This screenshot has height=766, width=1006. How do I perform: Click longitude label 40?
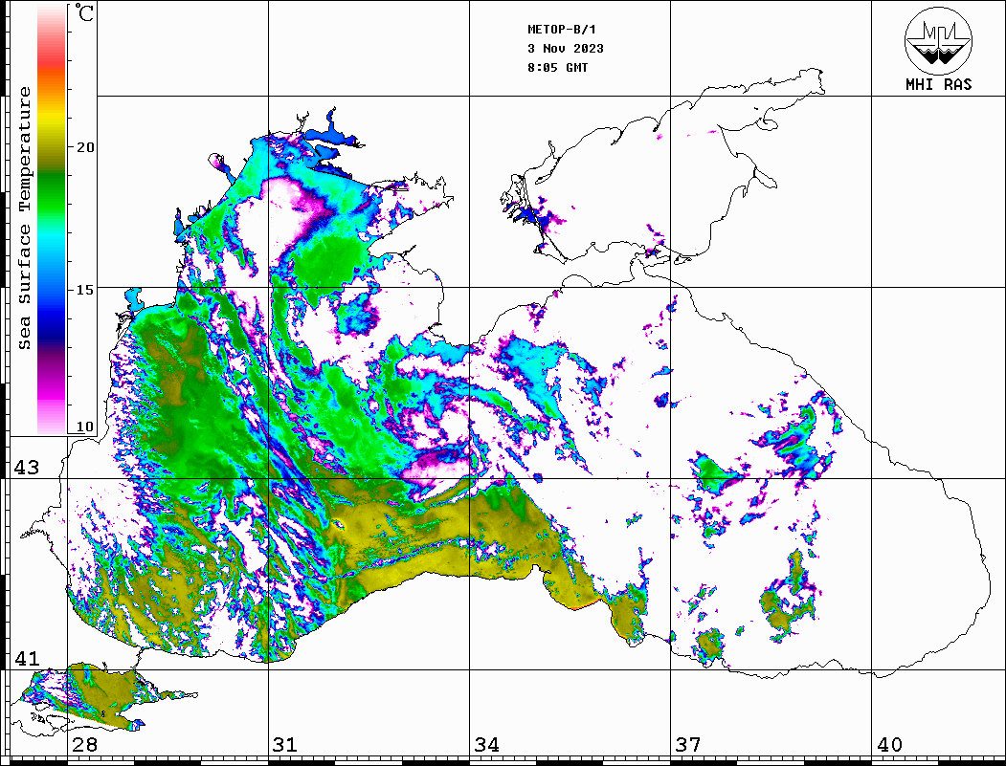pos(889,744)
